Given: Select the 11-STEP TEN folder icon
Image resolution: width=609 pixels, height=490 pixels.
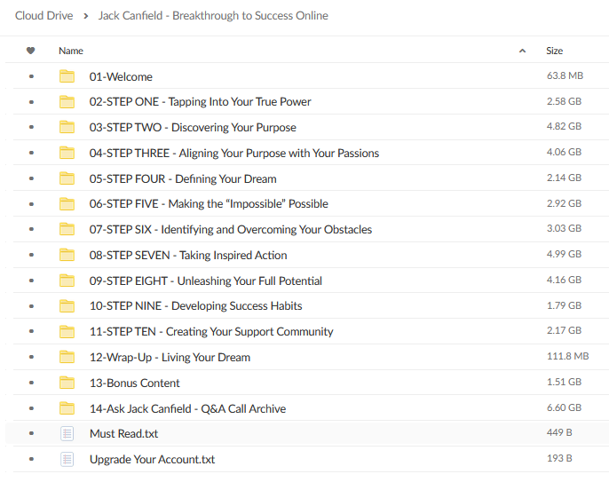Looking at the screenshot, I should pyautogui.click(x=67, y=331).
